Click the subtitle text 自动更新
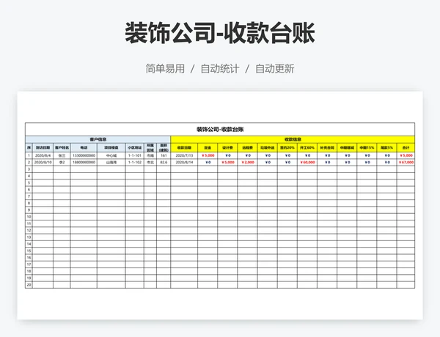 pyautogui.click(x=275, y=69)
